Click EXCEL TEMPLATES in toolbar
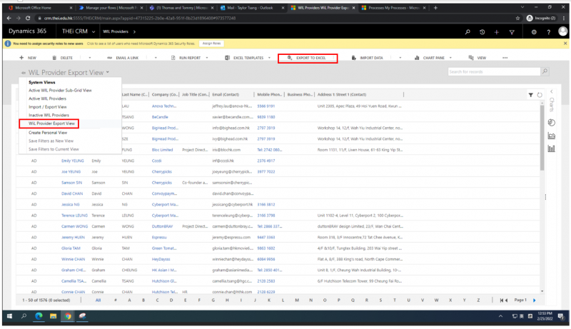 244,58
